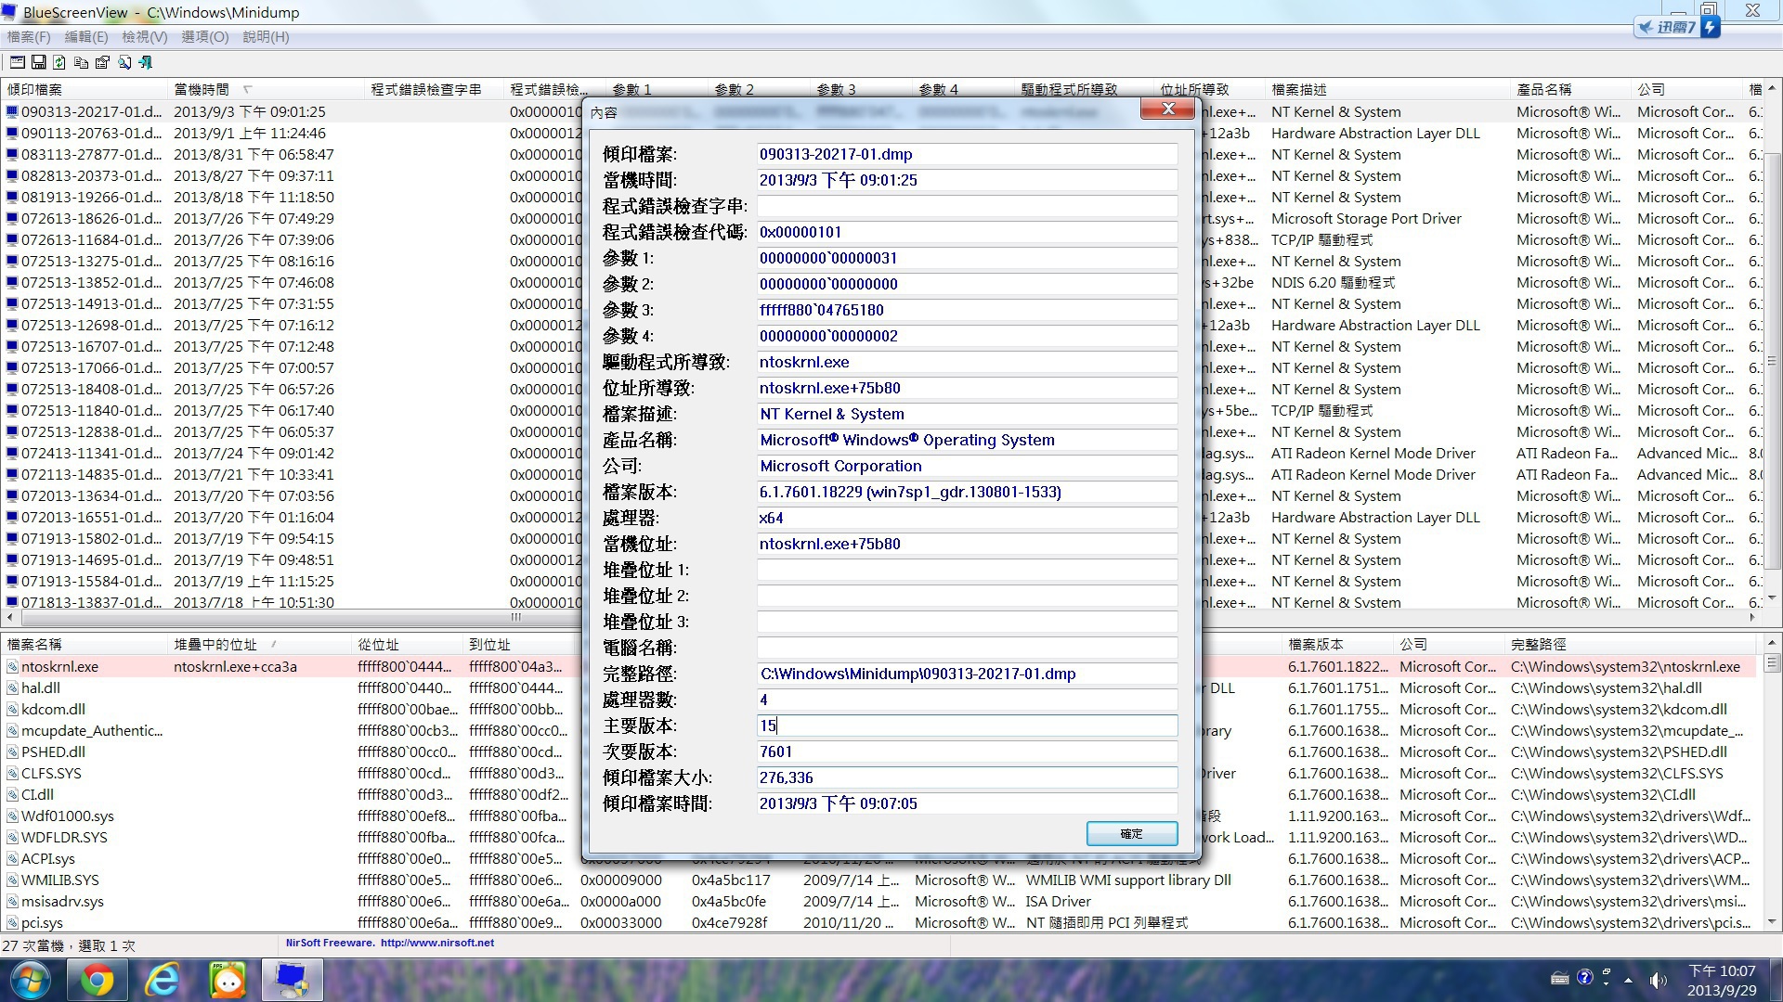Click the Windows Start button
Screen dimensions: 1783x1002
[29, 980]
